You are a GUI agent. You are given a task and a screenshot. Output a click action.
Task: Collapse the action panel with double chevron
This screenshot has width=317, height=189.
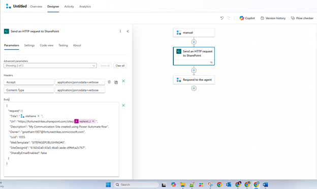[128, 31]
